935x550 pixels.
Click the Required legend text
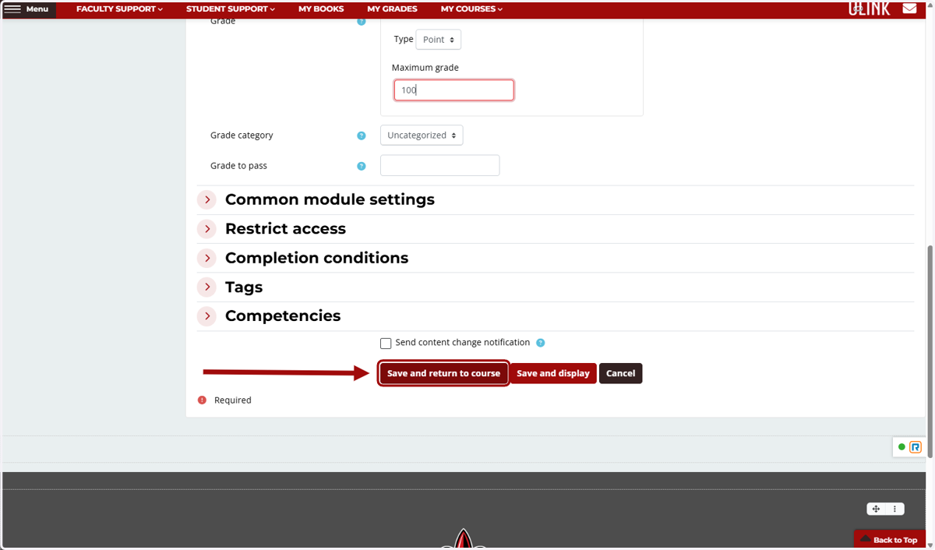coord(232,400)
